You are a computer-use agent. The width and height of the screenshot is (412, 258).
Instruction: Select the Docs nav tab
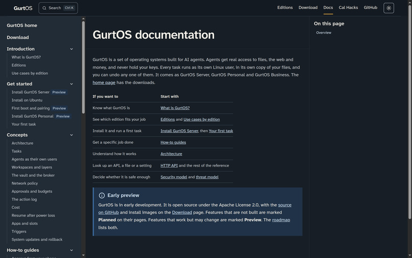coord(328,8)
